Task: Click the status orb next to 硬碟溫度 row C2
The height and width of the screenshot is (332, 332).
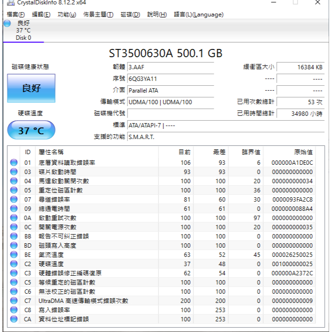Action: point(14,264)
